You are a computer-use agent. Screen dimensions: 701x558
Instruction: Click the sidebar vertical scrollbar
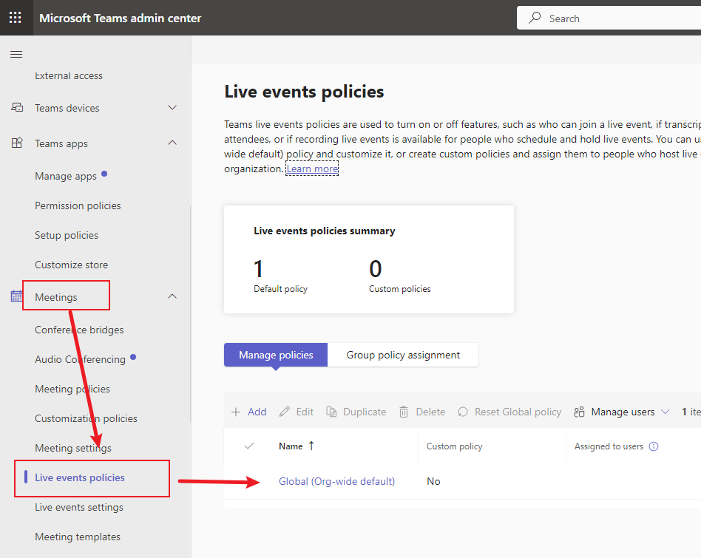tap(191, 313)
